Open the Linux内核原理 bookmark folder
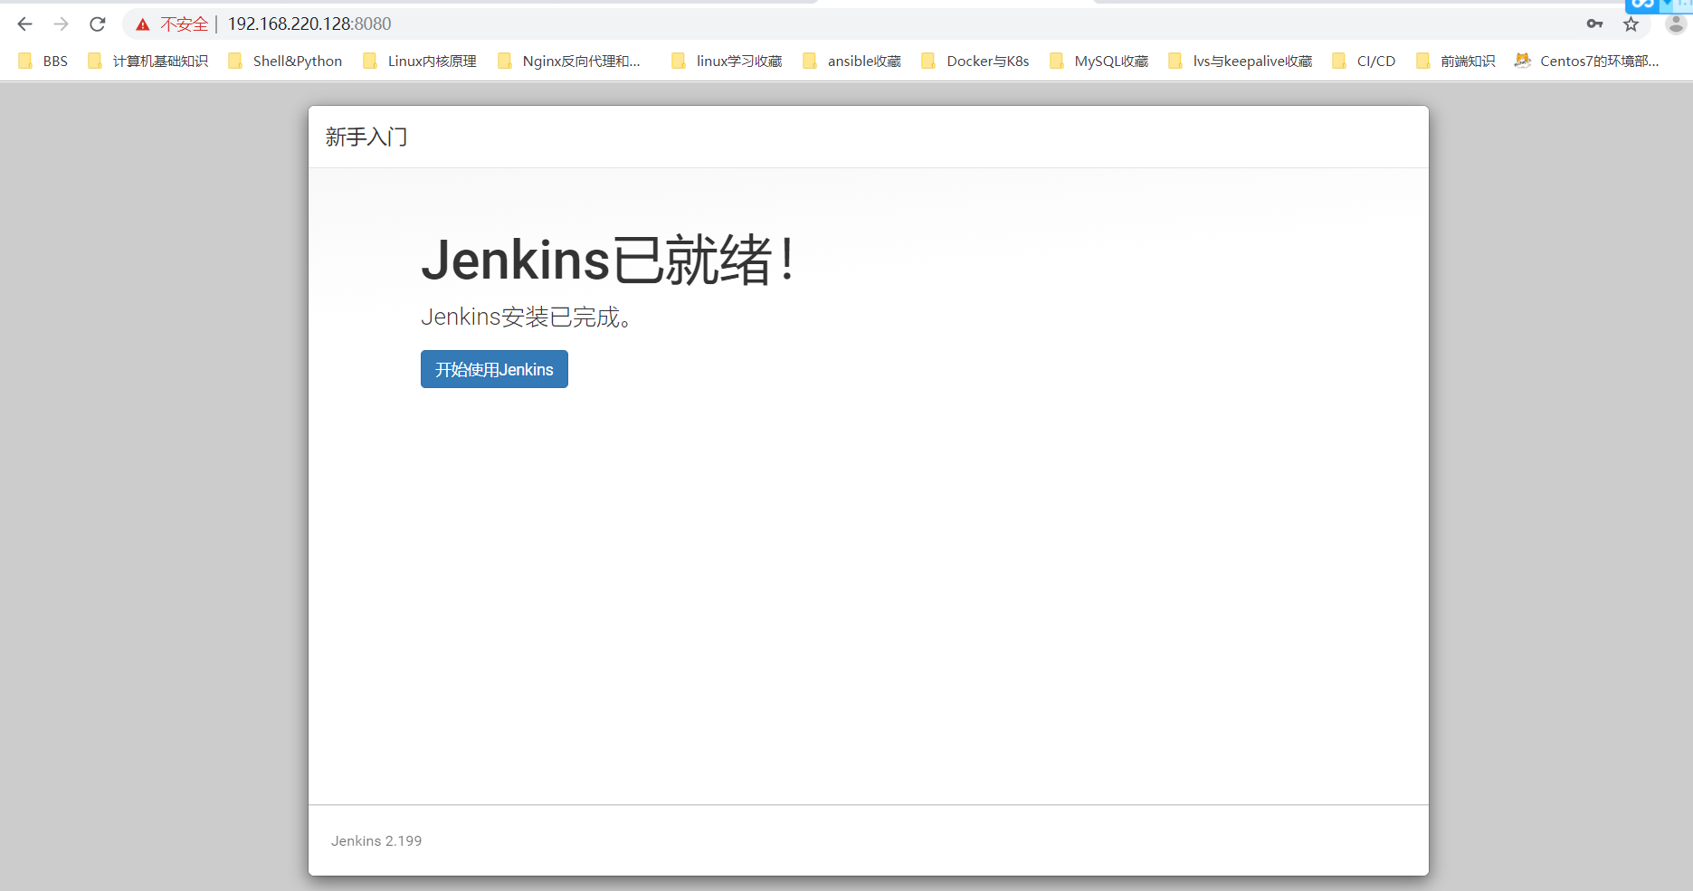 [420, 61]
